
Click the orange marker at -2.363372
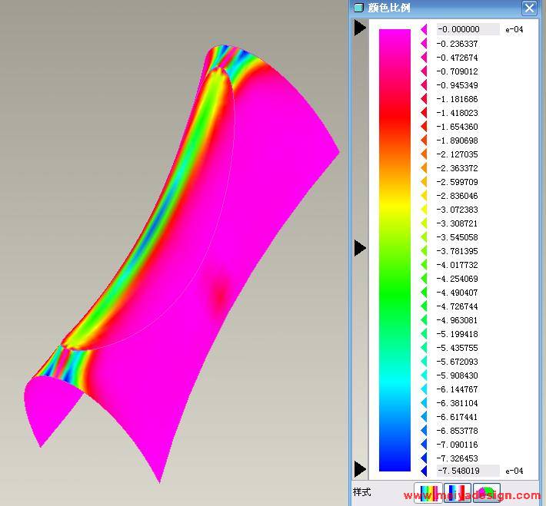click(x=424, y=168)
